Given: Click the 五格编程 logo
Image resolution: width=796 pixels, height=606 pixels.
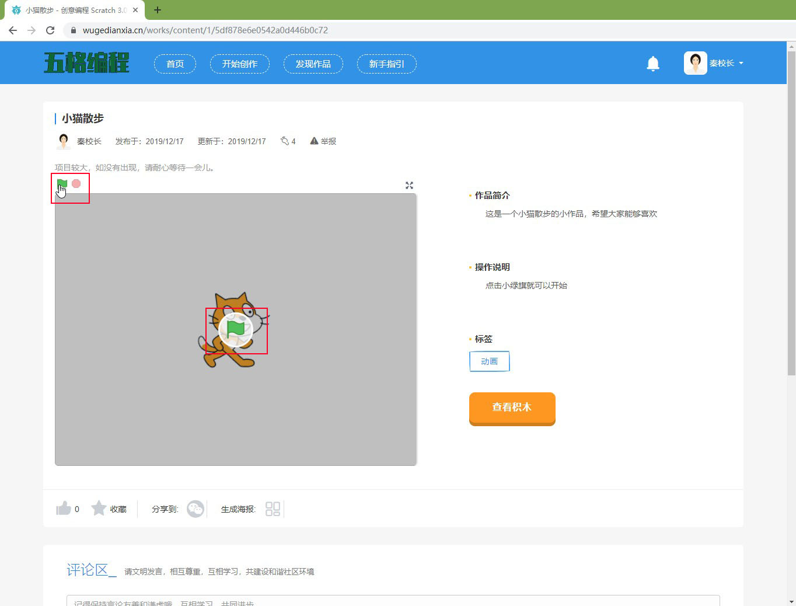Looking at the screenshot, I should point(86,63).
